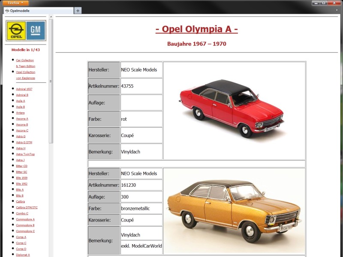
Task: Visit the Calibra DTM/ITC page
Action: tap(27, 207)
